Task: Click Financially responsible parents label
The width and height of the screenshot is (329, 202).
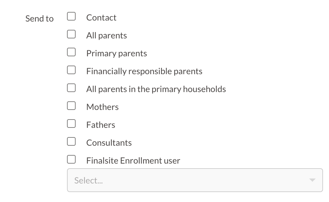Action: coord(144,71)
